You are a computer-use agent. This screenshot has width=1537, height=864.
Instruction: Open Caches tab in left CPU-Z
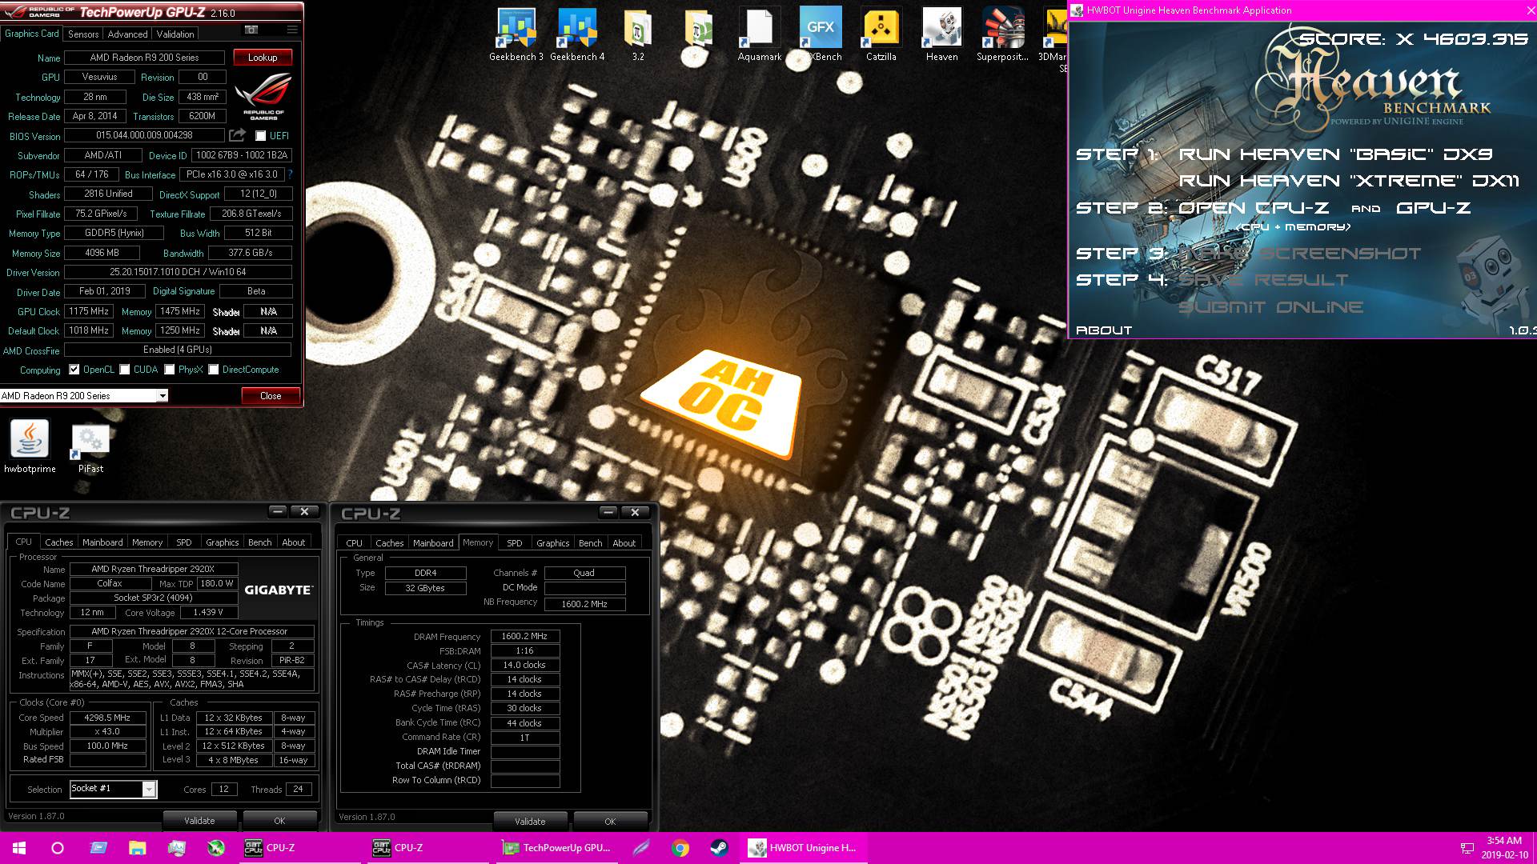(58, 542)
